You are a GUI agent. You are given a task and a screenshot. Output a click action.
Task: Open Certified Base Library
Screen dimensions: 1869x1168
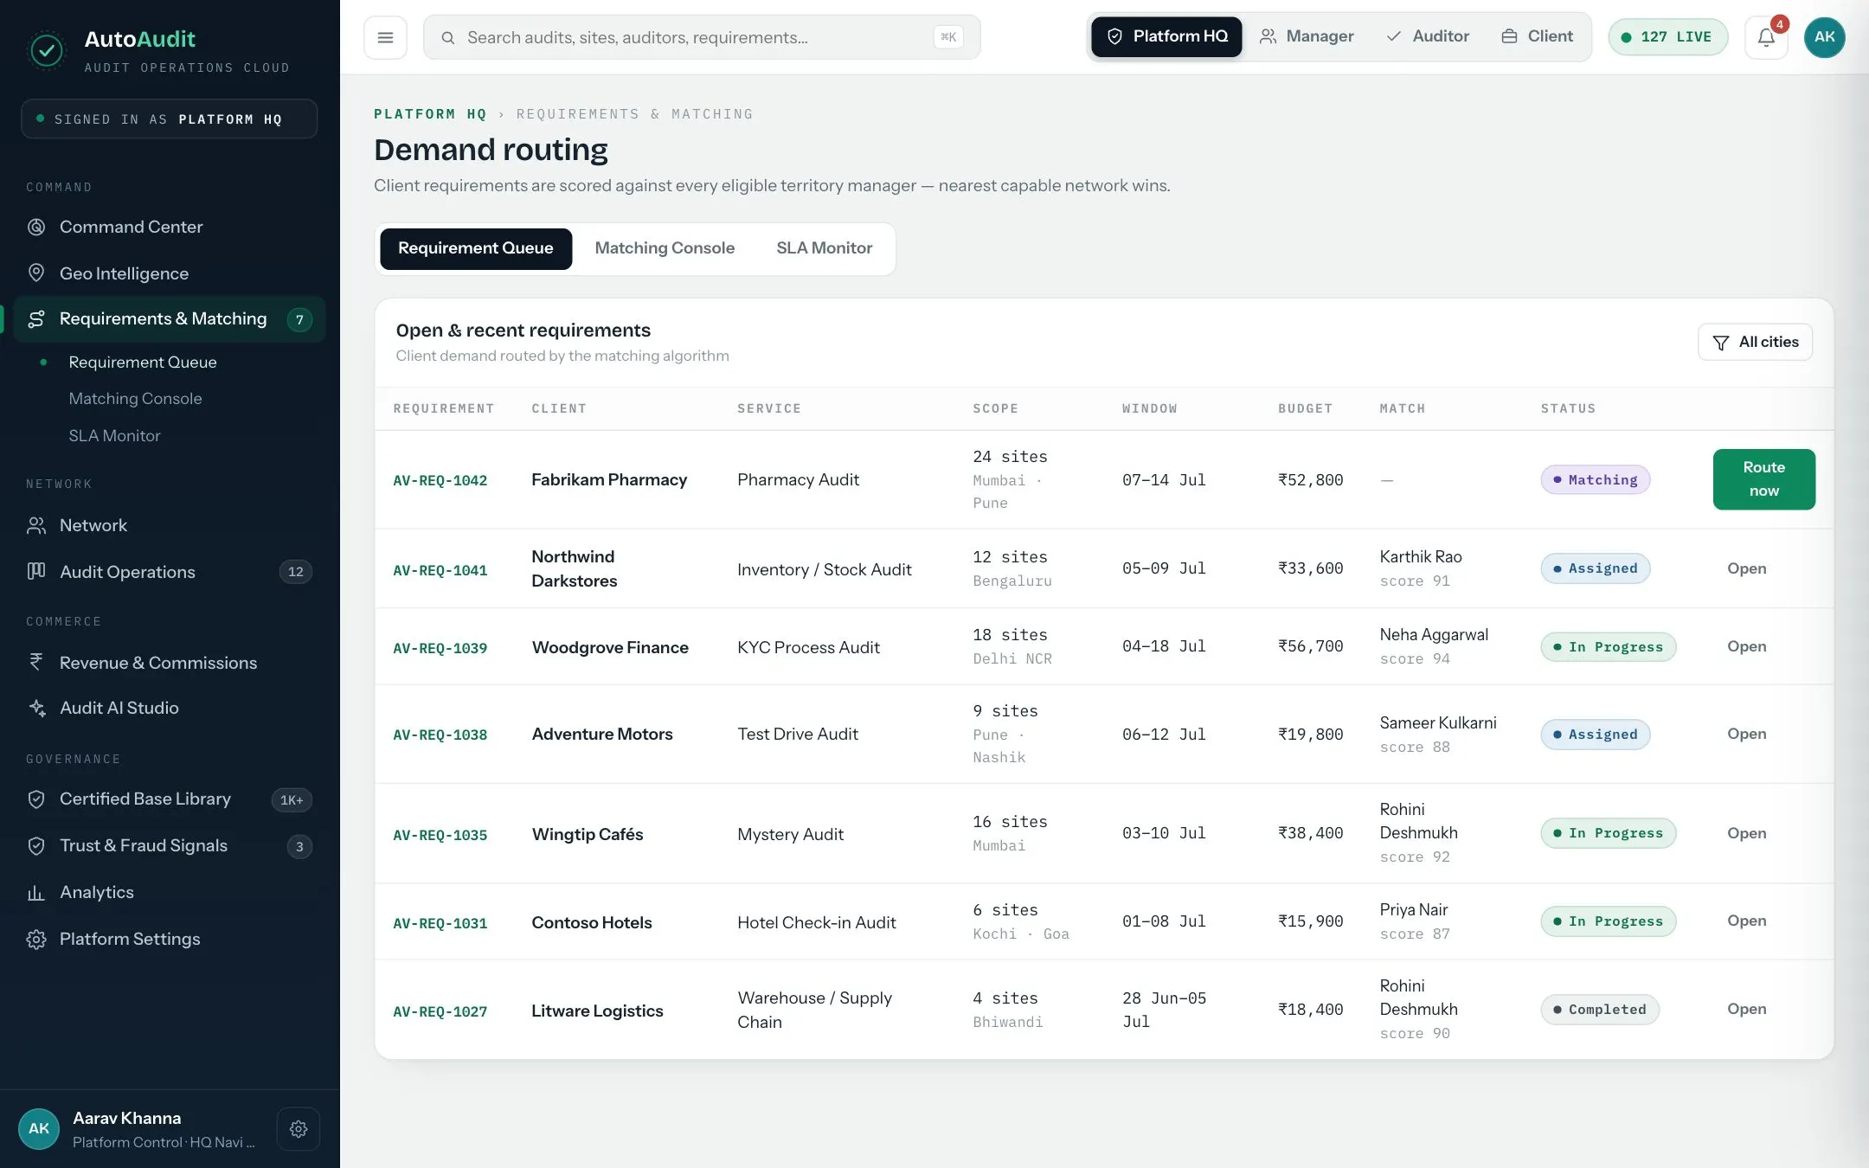(170, 799)
